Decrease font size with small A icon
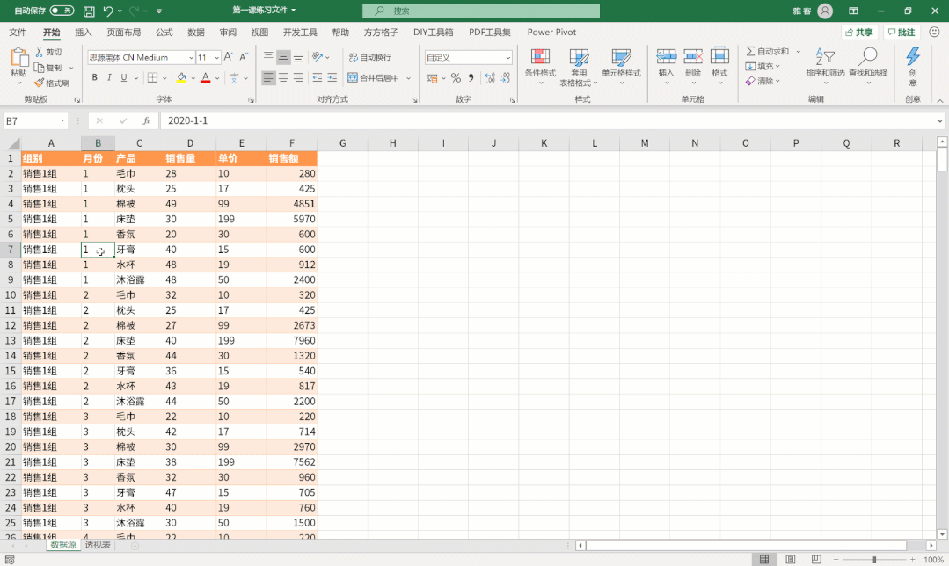Image resolution: width=949 pixels, height=566 pixels. [x=244, y=57]
